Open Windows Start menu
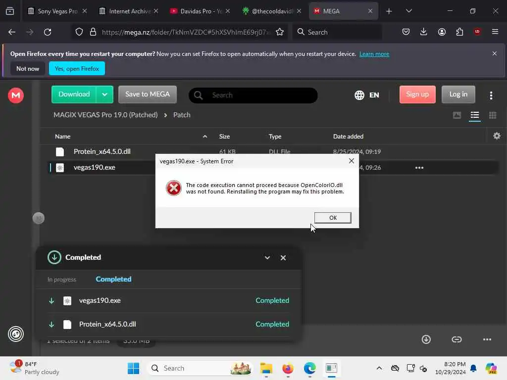Image resolution: width=507 pixels, height=380 pixels. point(133,368)
